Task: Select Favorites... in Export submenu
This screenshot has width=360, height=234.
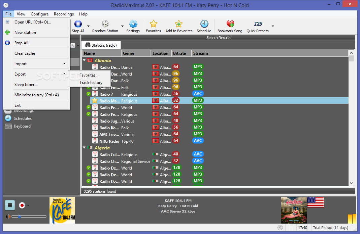Action: click(x=89, y=75)
